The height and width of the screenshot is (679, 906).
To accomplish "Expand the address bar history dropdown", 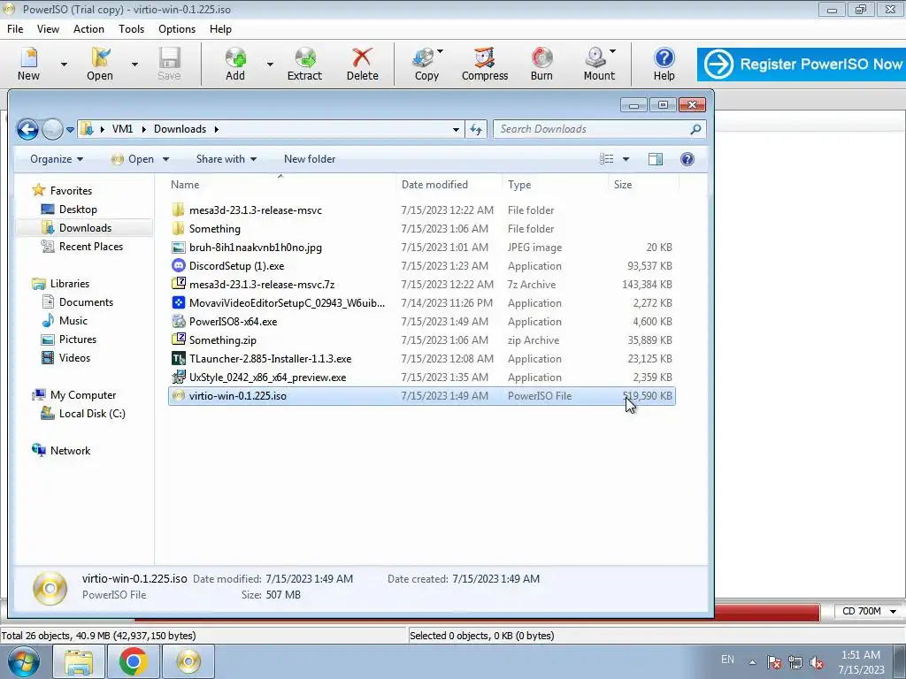I will 456,129.
